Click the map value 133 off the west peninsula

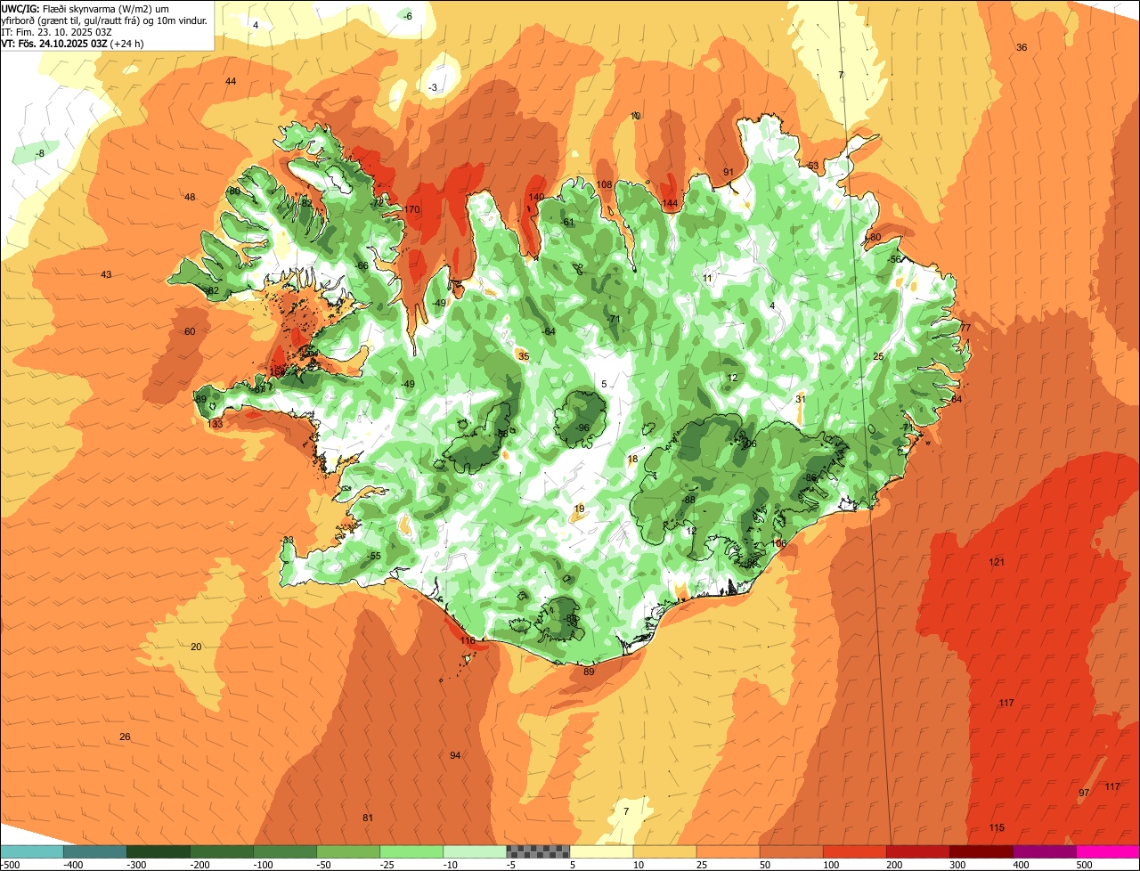coord(216,425)
